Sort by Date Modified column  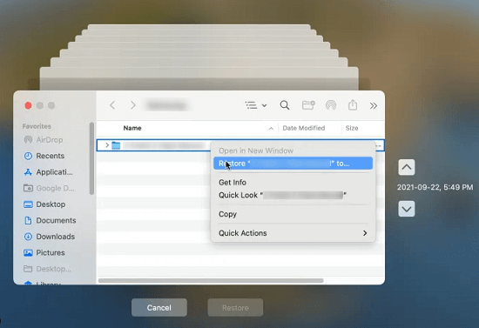(304, 128)
